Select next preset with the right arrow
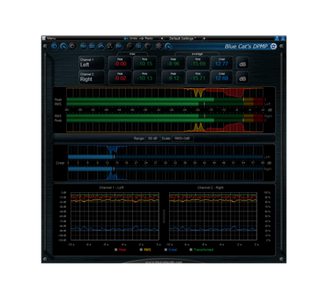The image size is (327, 296). click(x=204, y=39)
